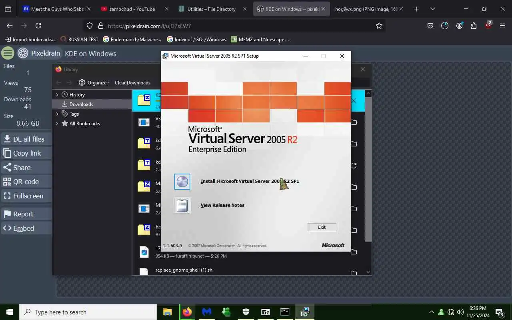Expand All Bookmarks in Library tree

(x=57, y=124)
